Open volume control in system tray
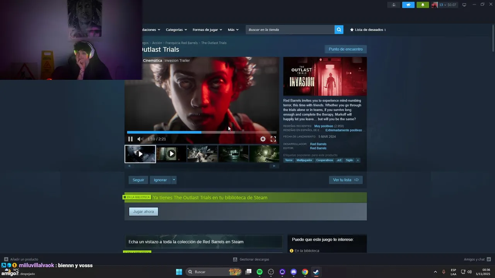Screen dimensions: 495x278 pyautogui.click(x=469, y=272)
